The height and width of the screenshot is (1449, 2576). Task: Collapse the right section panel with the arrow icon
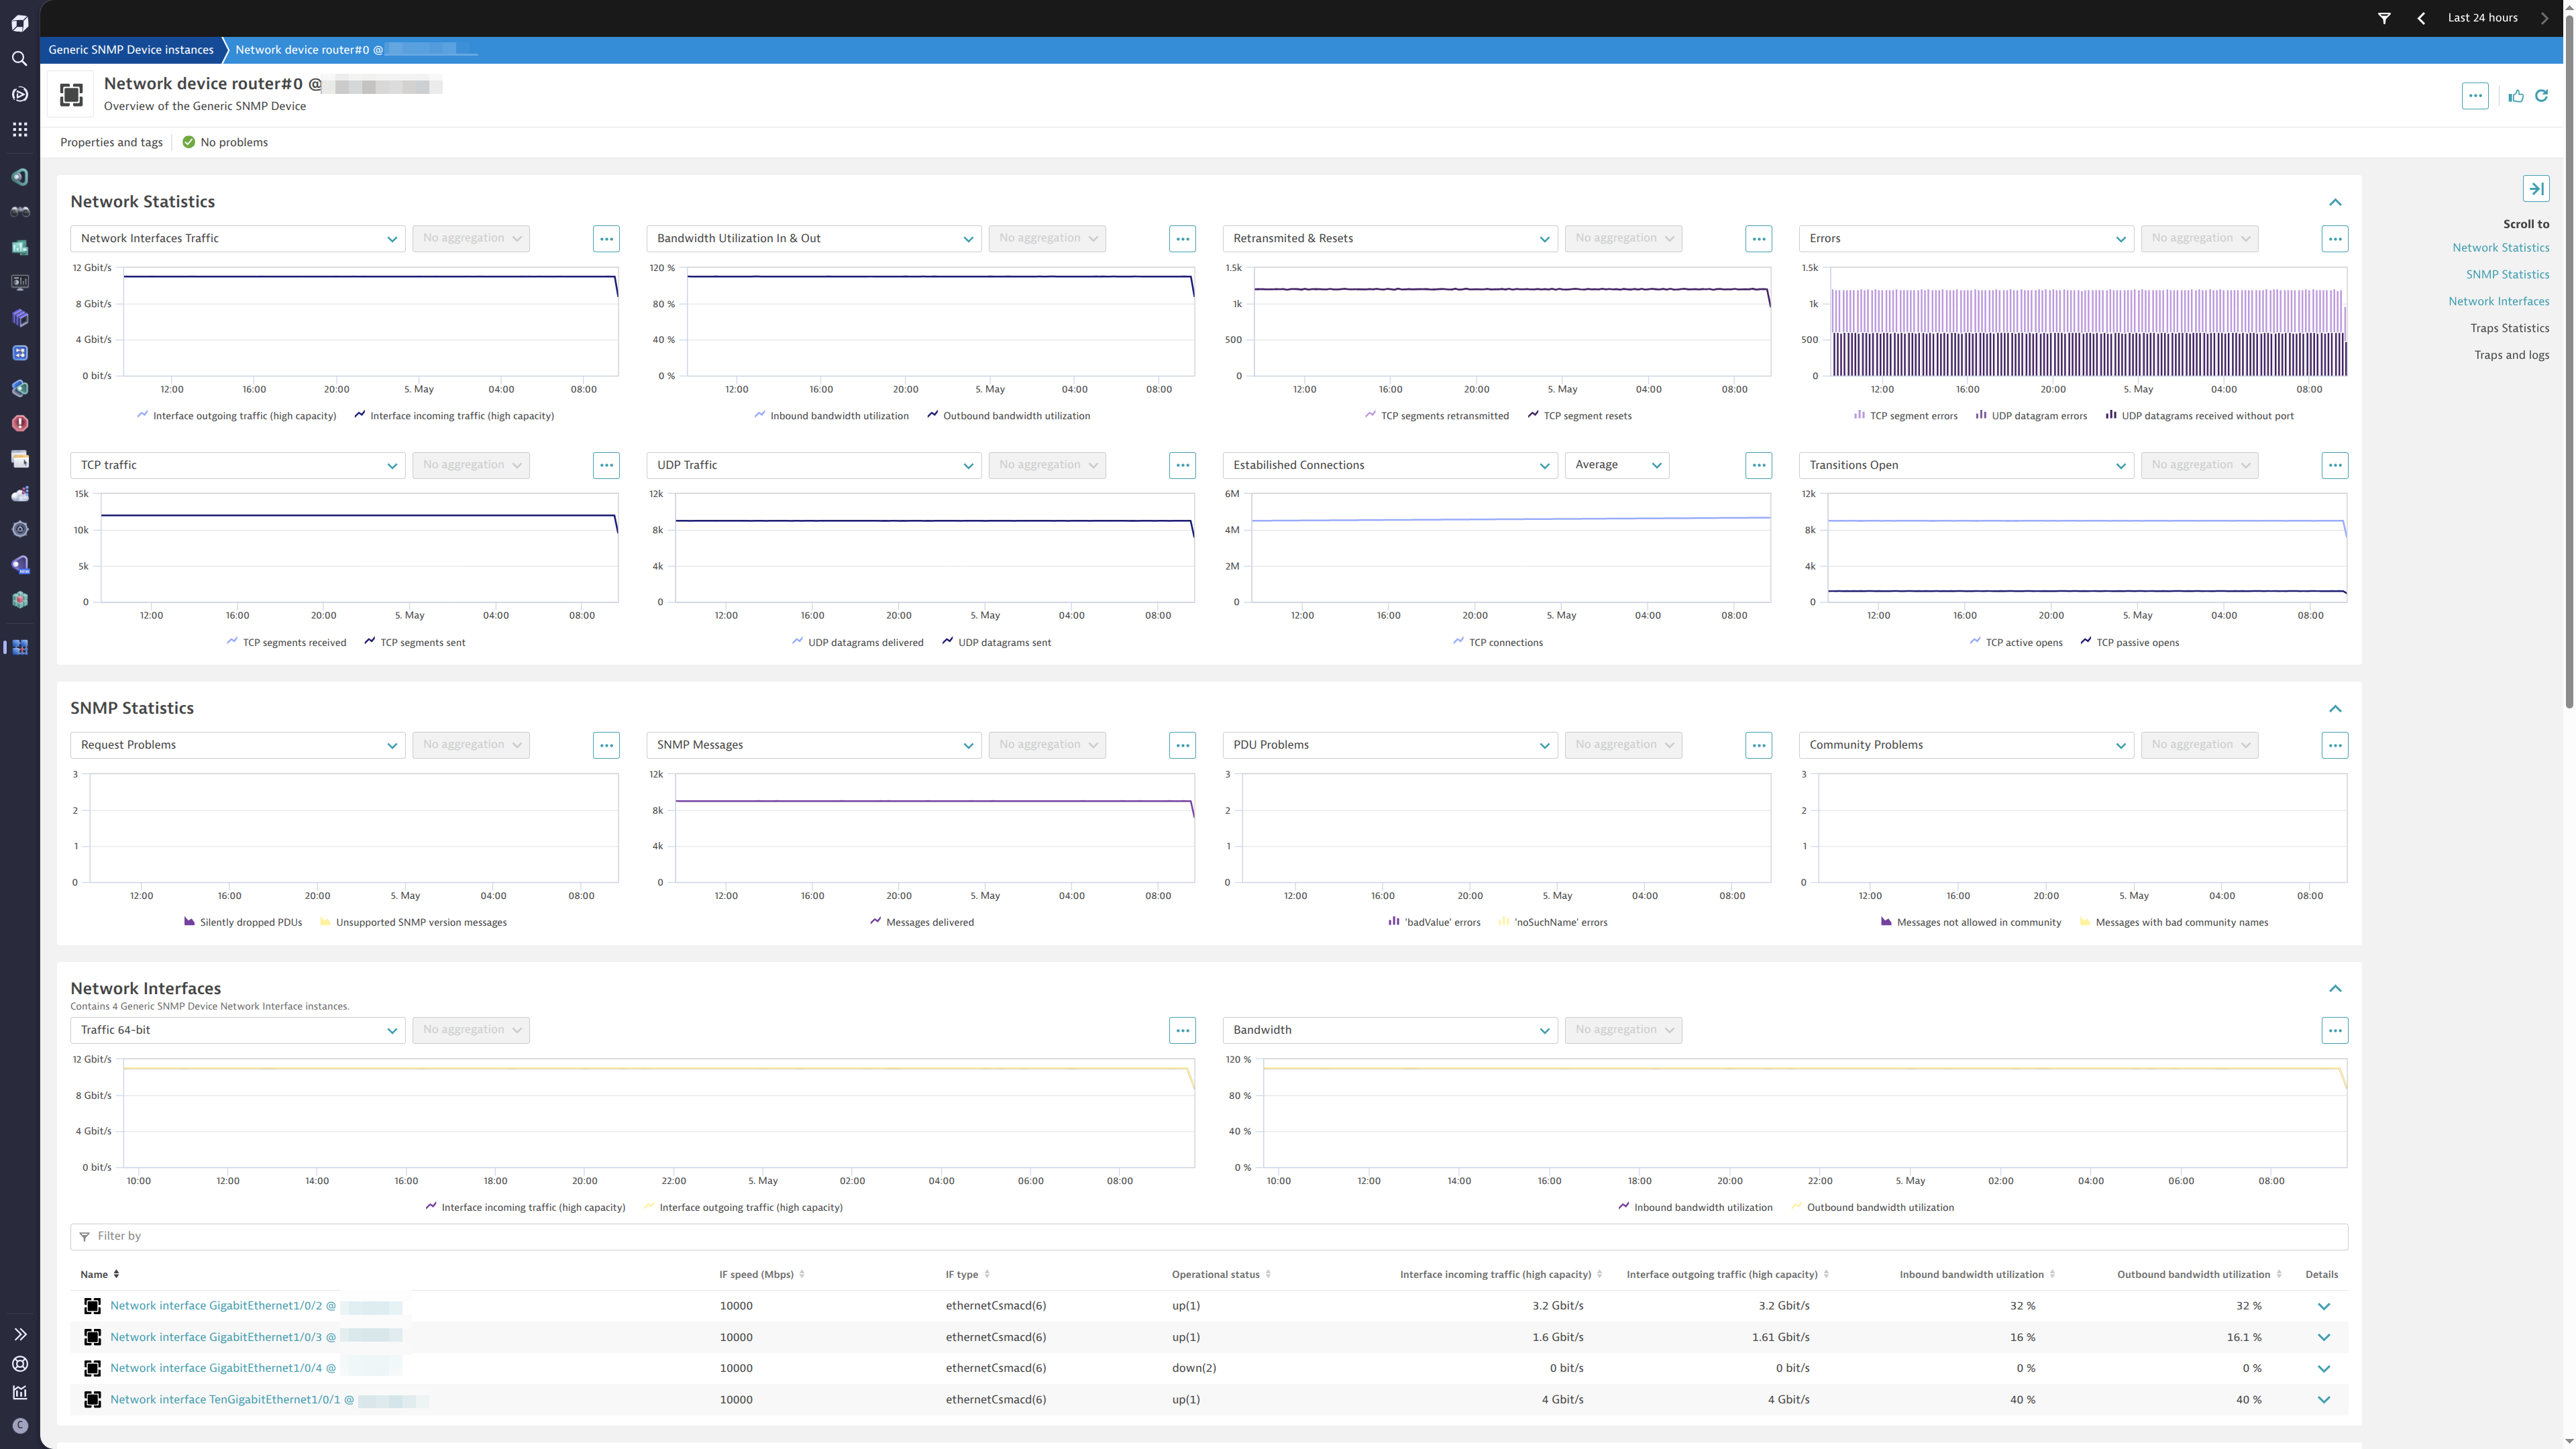coord(2537,188)
